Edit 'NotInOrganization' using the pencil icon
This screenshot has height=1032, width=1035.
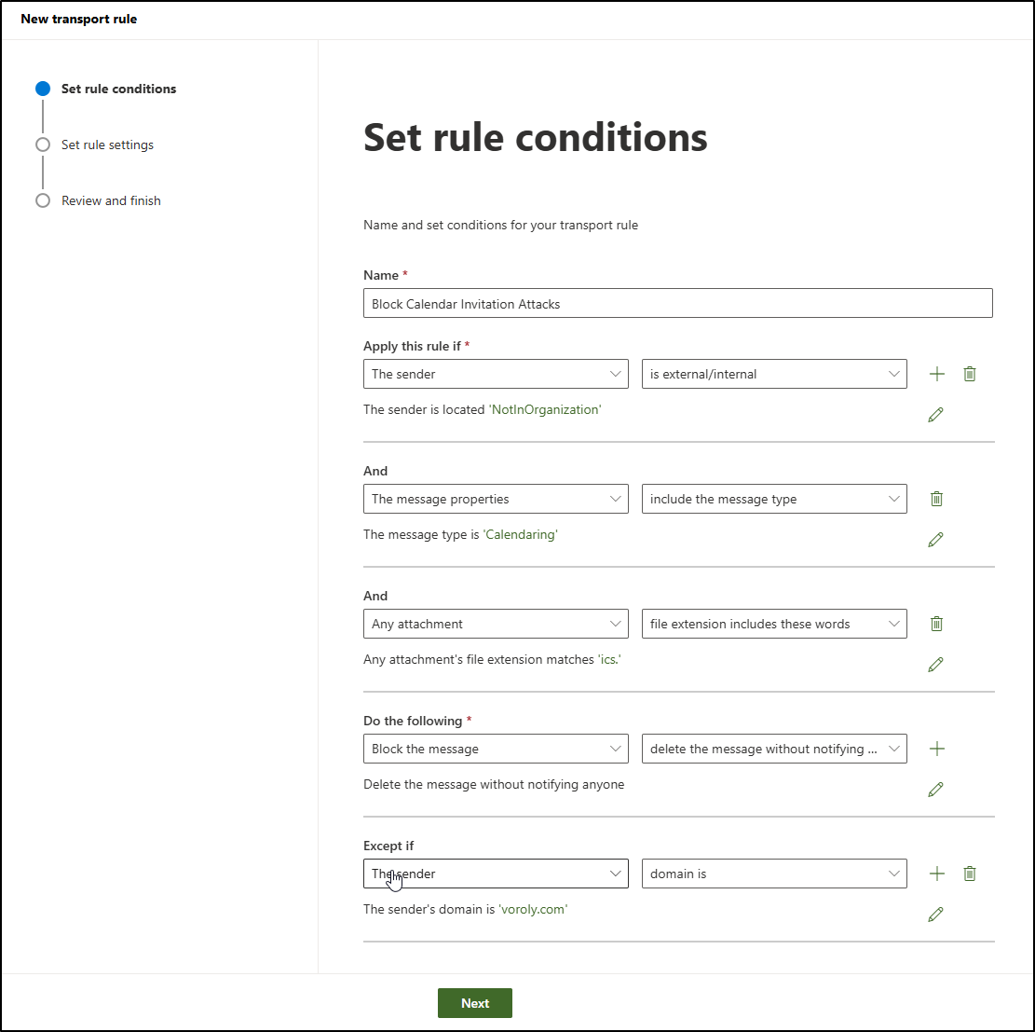(x=936, y=415)
